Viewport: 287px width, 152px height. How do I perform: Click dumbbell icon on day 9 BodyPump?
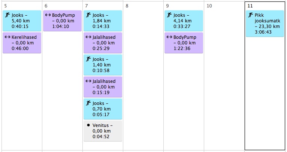coord(169,37)
